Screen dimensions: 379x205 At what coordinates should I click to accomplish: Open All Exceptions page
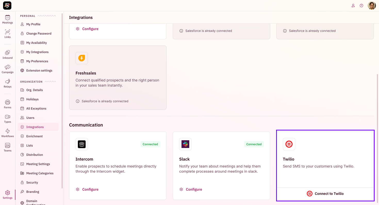click(38, 108)
